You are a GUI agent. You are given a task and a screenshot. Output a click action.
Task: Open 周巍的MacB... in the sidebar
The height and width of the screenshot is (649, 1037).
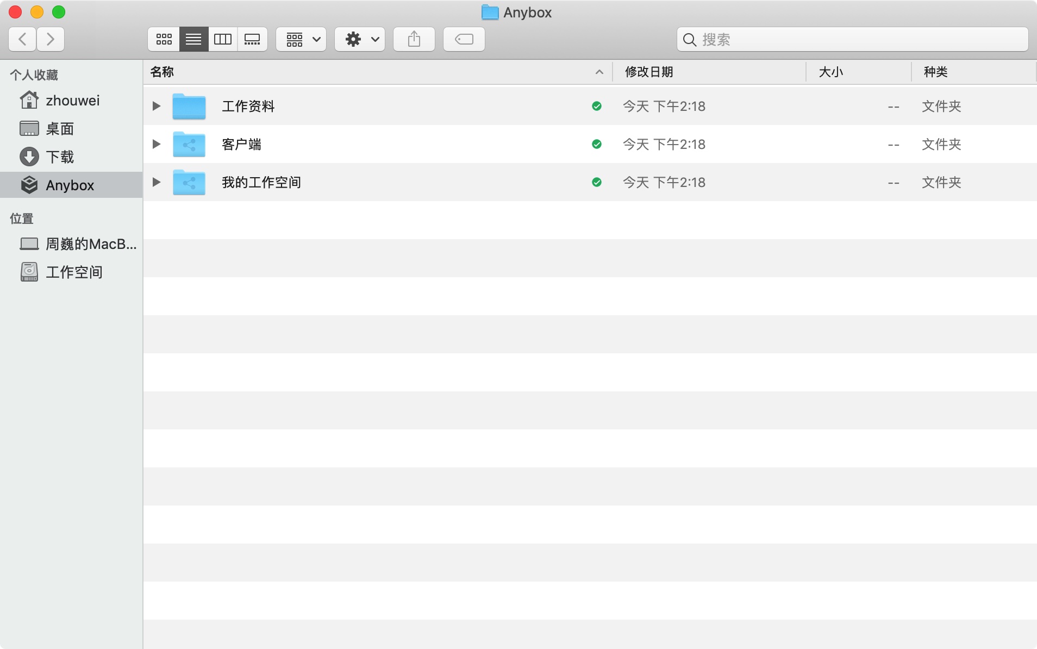click(71, 244)
